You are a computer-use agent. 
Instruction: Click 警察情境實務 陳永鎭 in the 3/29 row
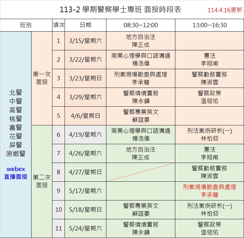tap(141, 97)
